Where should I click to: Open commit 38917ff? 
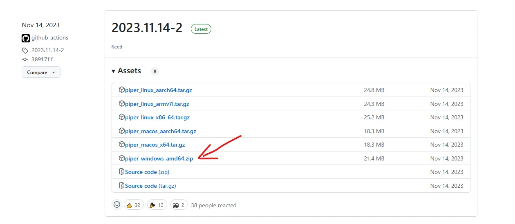point(43,59)
